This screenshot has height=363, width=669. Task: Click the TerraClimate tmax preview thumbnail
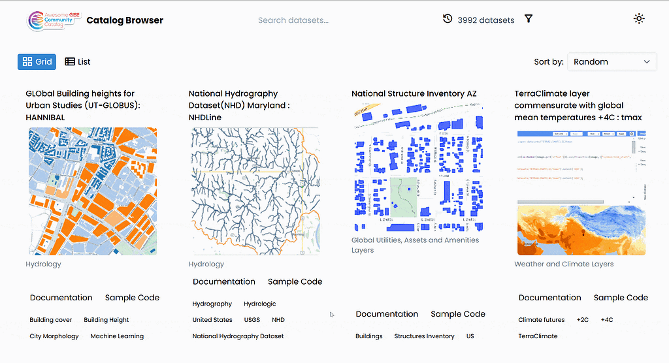tap(580, 193)
